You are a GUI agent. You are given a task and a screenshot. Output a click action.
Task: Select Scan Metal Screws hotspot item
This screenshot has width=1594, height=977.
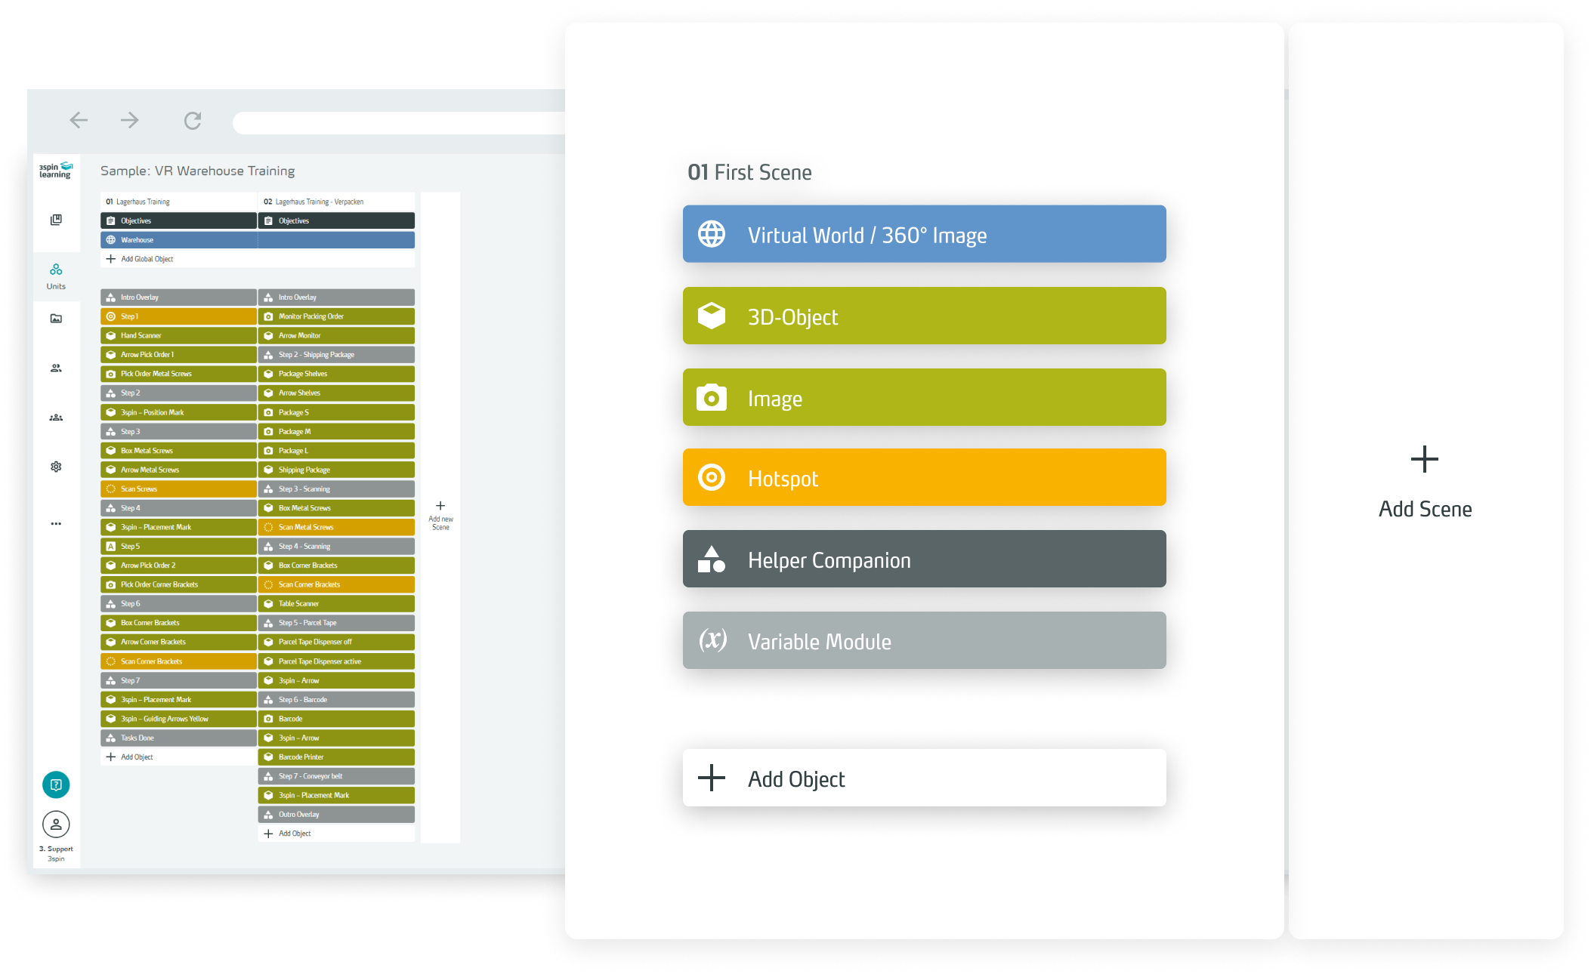coord(336,527)
